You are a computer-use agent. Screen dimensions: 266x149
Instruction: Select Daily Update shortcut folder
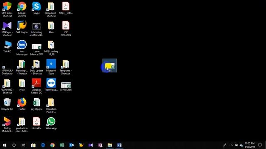pos(37,67)
